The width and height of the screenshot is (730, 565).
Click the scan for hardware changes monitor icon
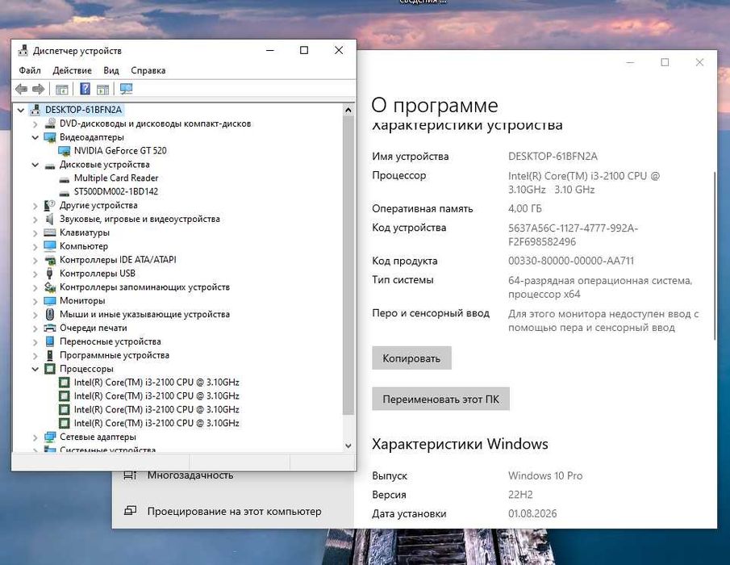coord(126,89)
